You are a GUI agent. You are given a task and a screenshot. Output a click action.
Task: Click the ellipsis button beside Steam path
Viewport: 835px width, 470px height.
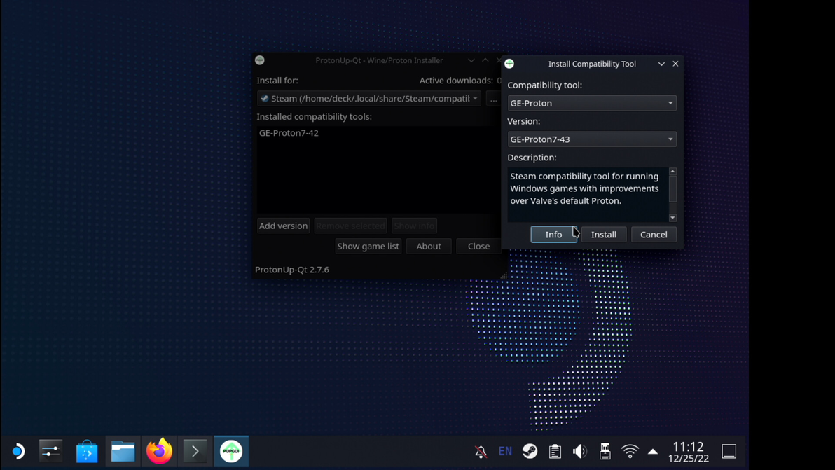point(493,99)
